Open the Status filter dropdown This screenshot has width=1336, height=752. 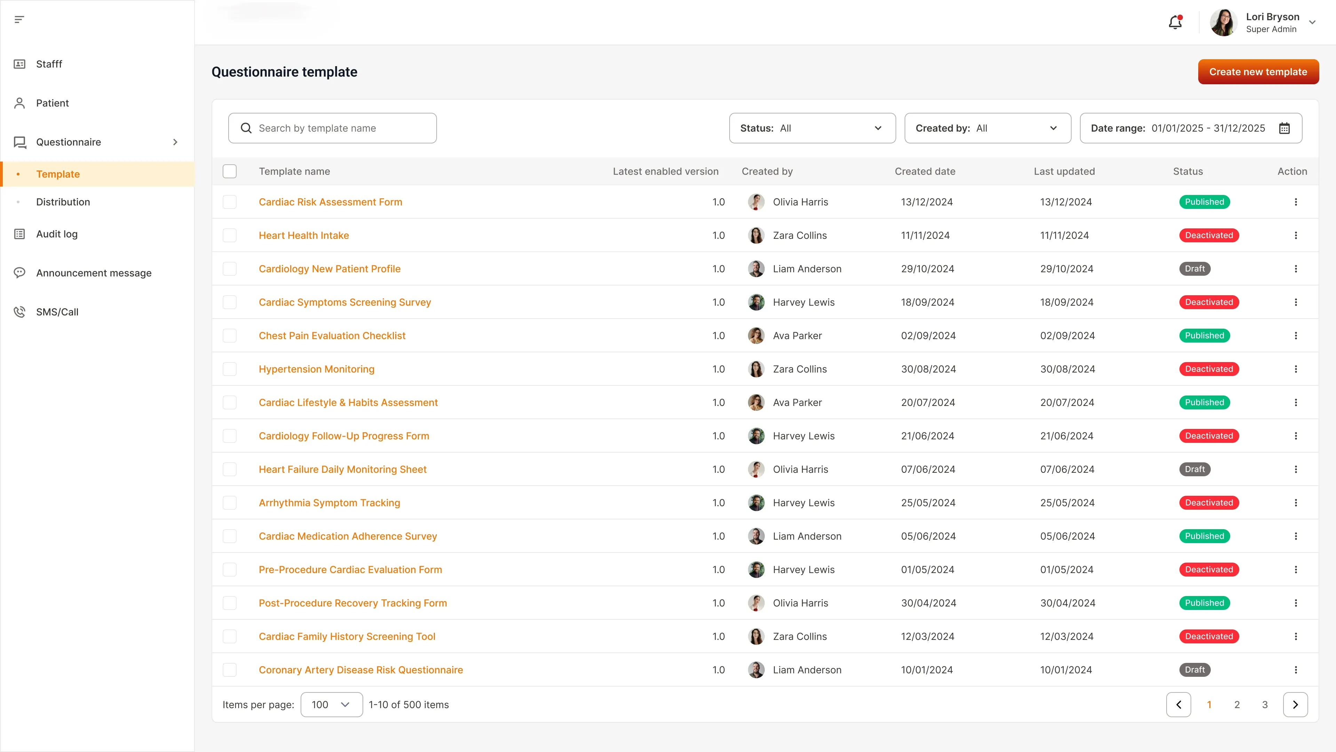(812, 128)
